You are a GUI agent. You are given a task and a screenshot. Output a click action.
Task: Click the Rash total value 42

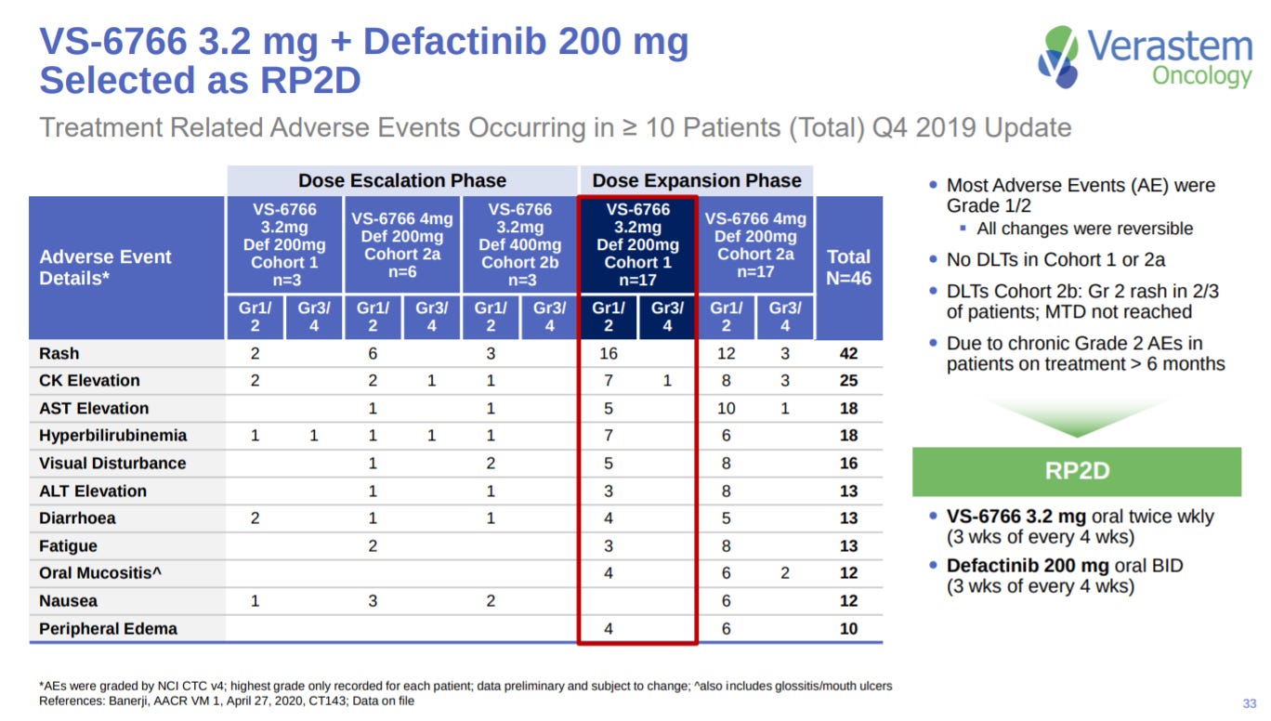pos(849,354)
